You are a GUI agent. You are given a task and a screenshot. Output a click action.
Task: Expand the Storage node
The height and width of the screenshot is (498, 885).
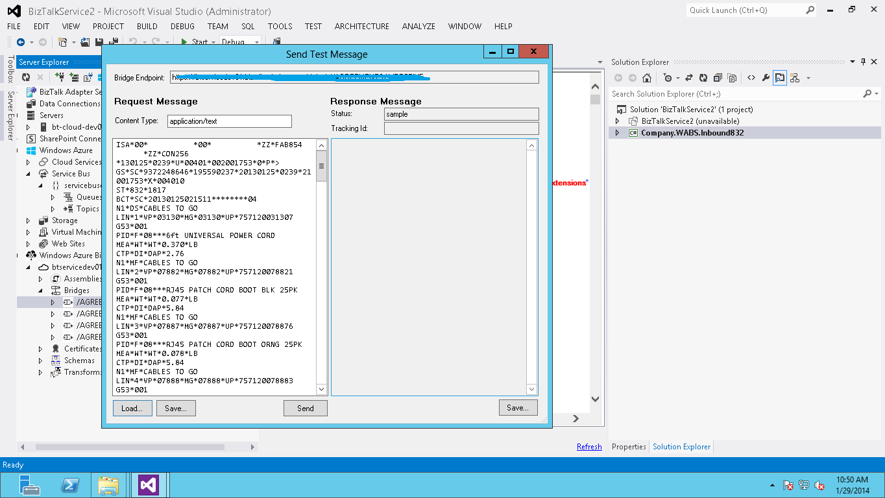coord(29,220)
